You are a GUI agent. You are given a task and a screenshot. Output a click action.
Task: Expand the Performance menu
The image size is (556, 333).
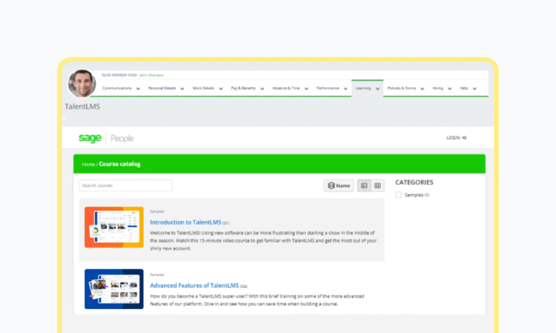click(332, 88)
